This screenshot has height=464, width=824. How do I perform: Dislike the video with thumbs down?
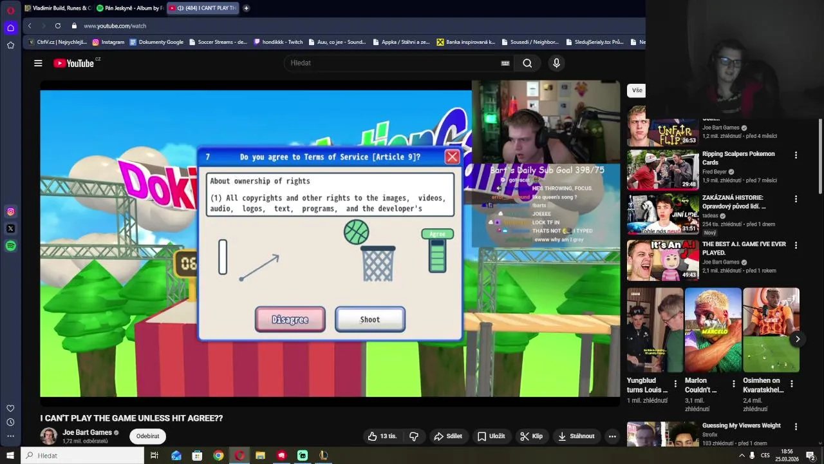click(x=414, y=436)
